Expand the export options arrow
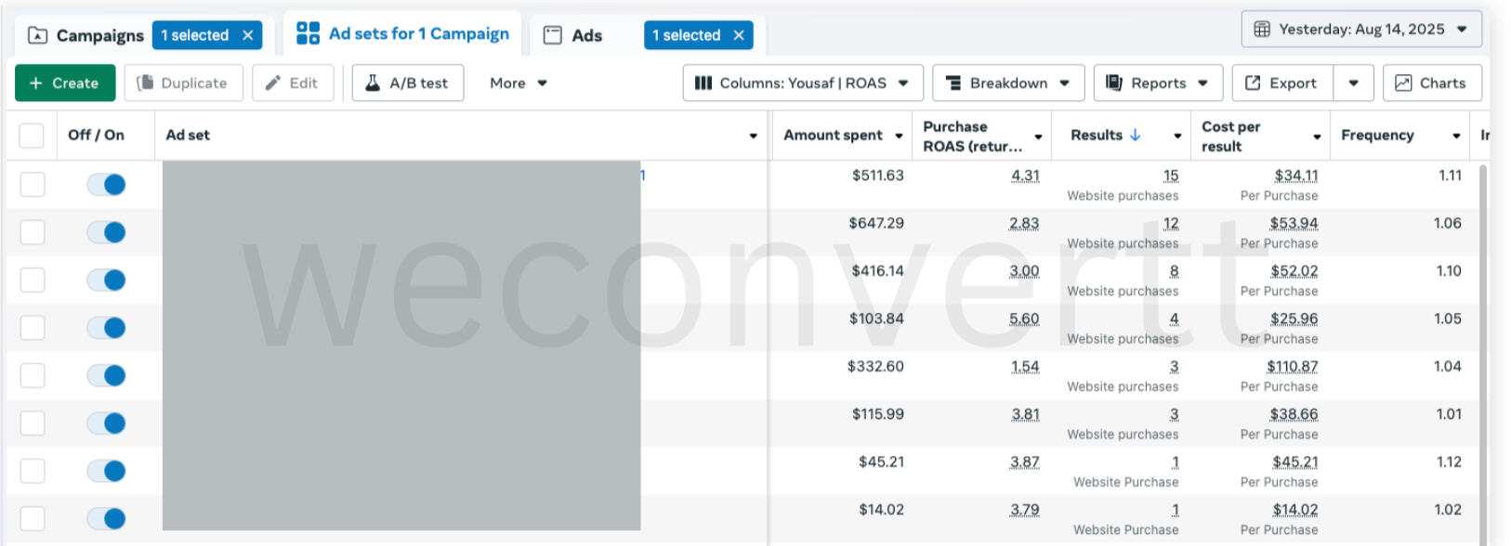This screenshot has height=546, width=1511. click(1353, 83)
